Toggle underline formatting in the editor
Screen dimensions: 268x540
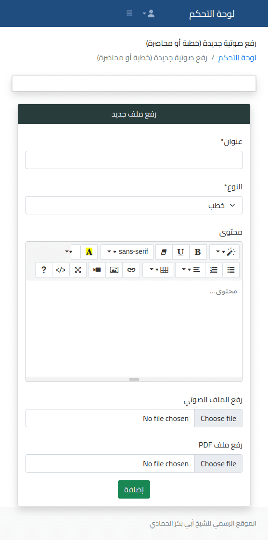(180, 252)
